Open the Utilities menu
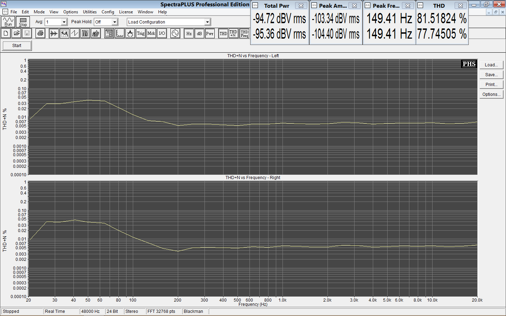The width and height of the screenshot is (506, 316). [90, 12]
